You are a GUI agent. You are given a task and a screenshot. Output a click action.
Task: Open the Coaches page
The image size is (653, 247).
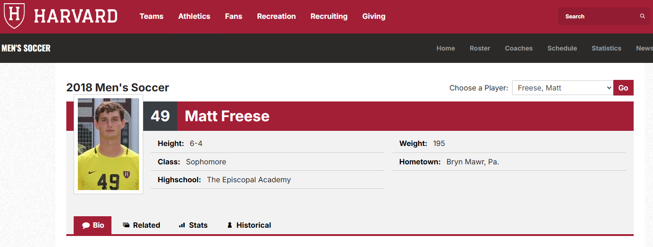(x=519, y=48)
